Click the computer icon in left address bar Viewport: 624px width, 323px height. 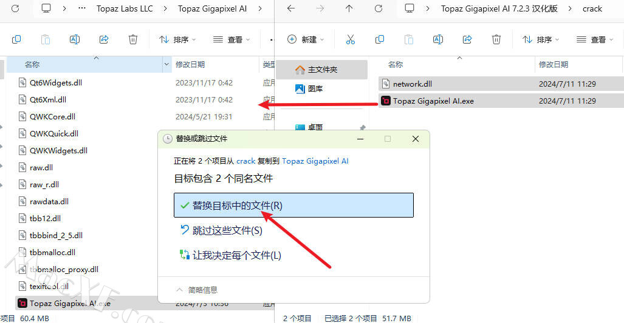(46, 8)
